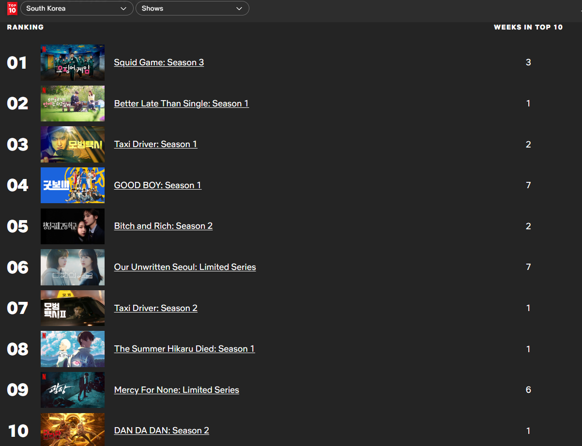Click weeks value 7 for GOOD BOY
Viewport: 582px width, 446px height.
[528, 185]
